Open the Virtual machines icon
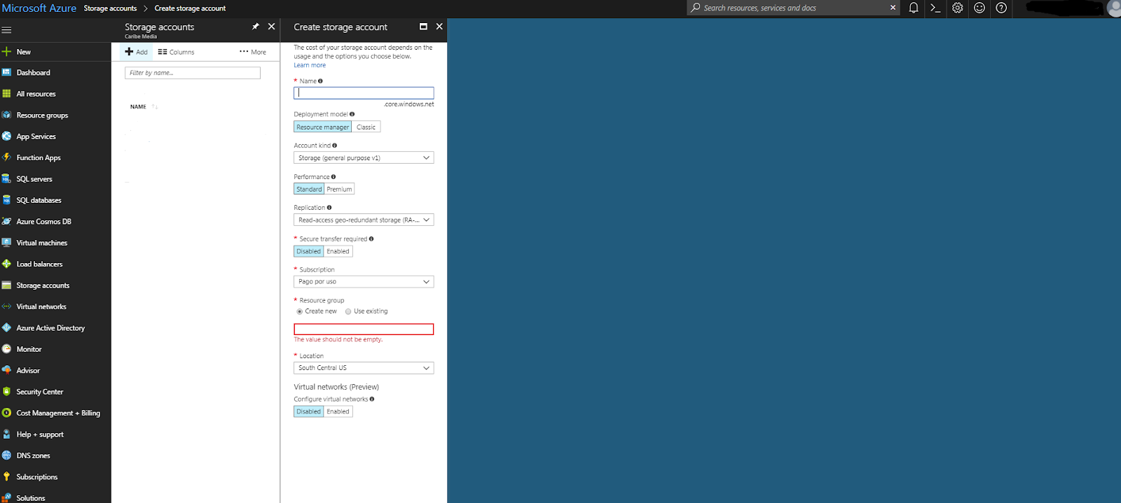The image size is (1121, 503). pyautogui.click(x=6, y=242)
